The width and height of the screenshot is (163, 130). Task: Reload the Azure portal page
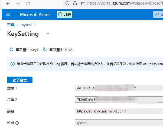coord(28,4)
